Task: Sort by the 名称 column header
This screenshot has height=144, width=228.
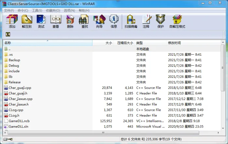Action: pos(48,43)
